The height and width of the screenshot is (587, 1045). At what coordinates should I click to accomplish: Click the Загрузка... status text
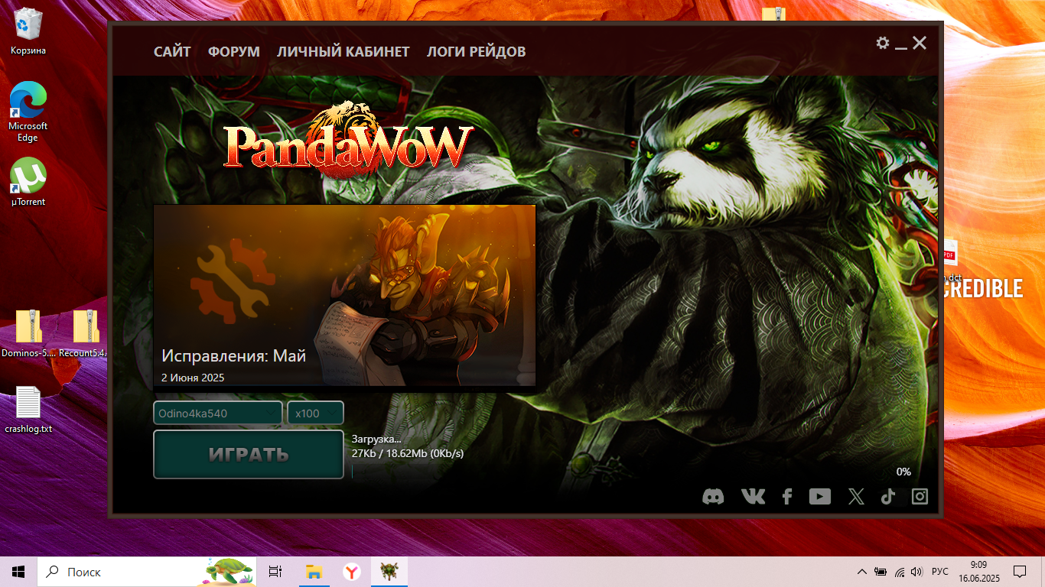376,439
